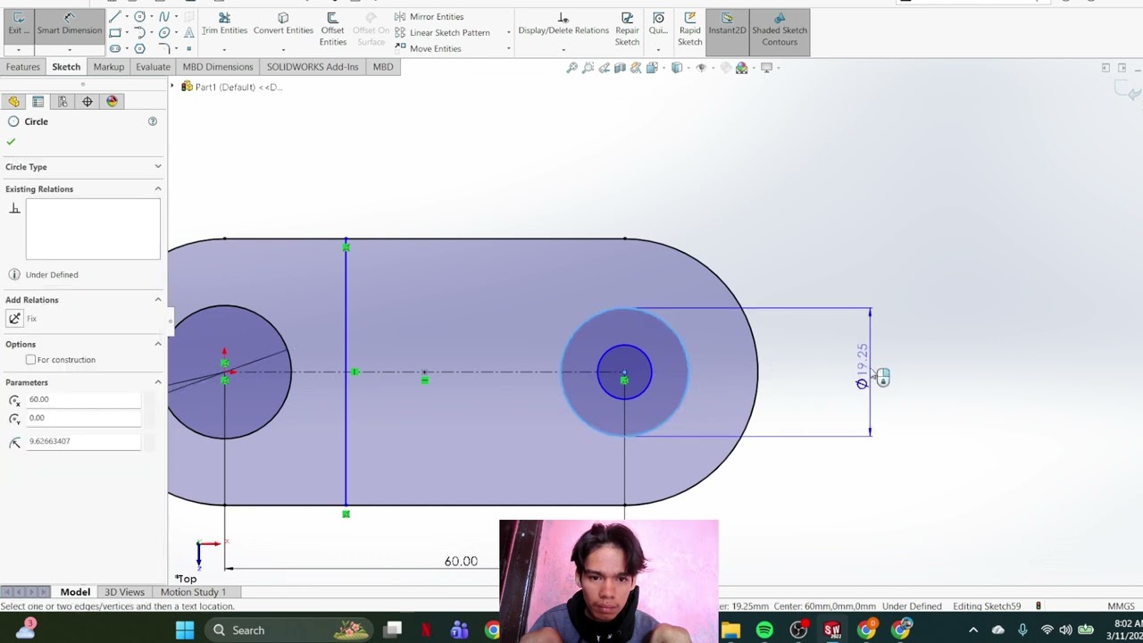Viewport: 1143px width, 643px height.
Task: Click Zoom to Fit view icon
Action: [x=572, y=68]
